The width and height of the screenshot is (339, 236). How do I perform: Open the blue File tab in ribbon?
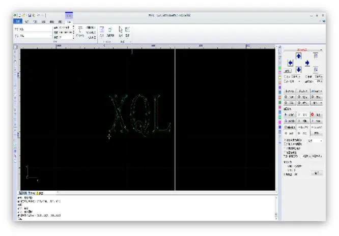click(18, 22)
